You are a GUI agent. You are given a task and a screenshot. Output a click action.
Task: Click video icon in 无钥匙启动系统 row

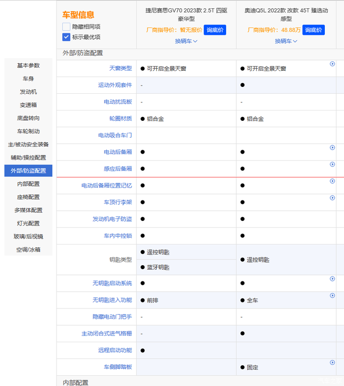pyautogui.click(x=332, y=279)
